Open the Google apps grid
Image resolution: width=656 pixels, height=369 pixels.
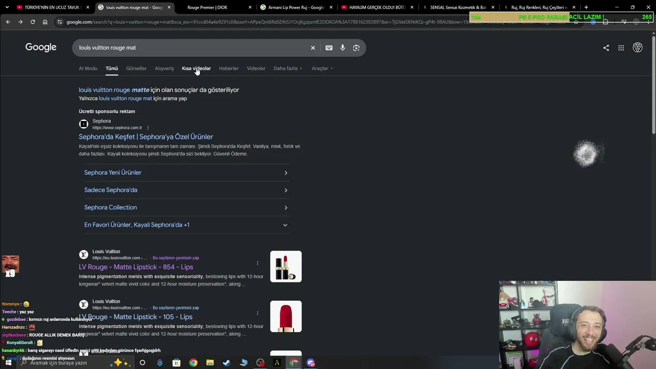pyautogui.click(x=621, y=48)
